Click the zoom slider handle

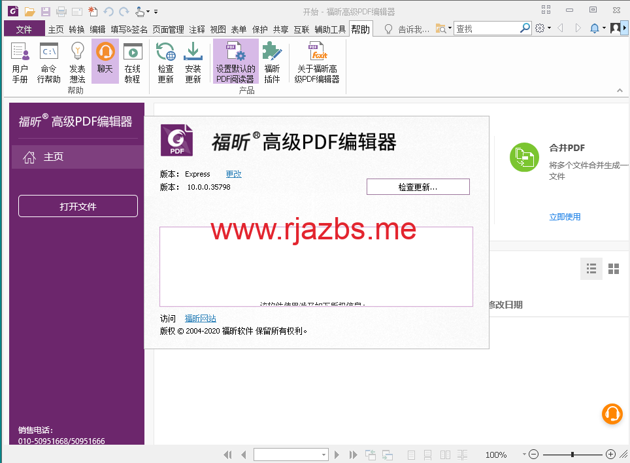(x=572, y=454)
